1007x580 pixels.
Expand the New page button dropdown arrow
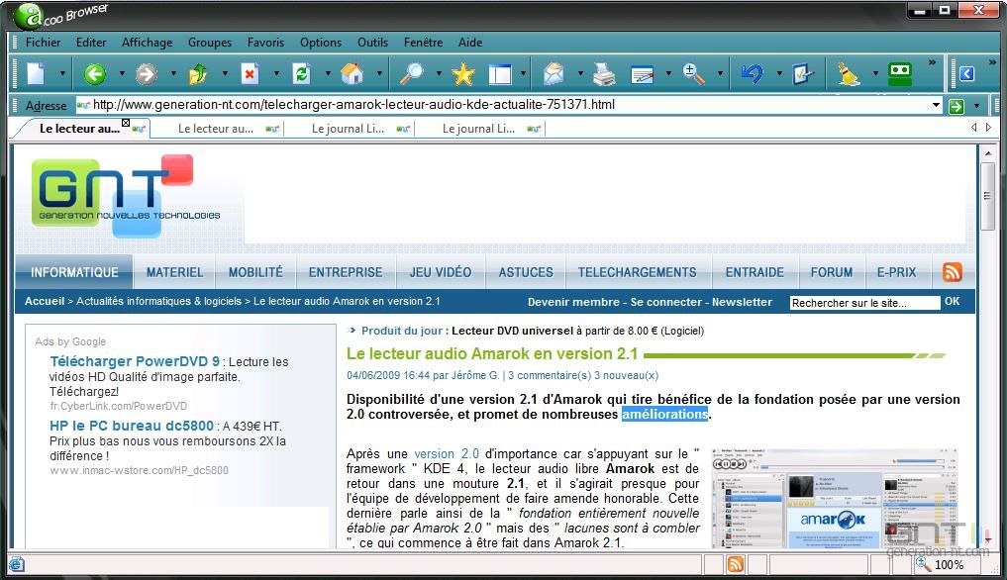pos(62,74)
